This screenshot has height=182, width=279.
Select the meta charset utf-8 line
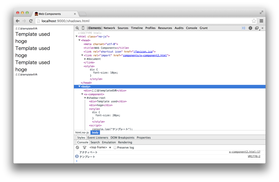tap(101, 44)
